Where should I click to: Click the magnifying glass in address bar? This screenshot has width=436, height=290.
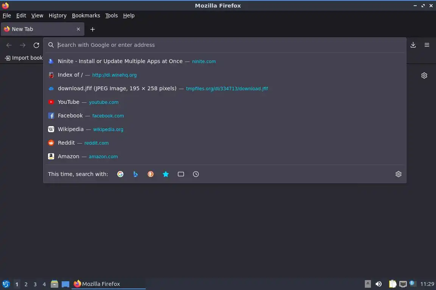pyautogui.click(x=51, y=45)
